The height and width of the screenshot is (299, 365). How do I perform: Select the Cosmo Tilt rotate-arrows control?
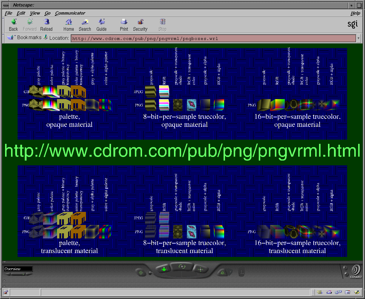[181, 267]
